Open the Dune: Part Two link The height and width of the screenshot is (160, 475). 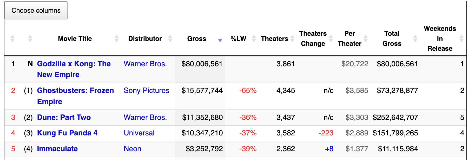pyautogui.click(x=64, y=117)
